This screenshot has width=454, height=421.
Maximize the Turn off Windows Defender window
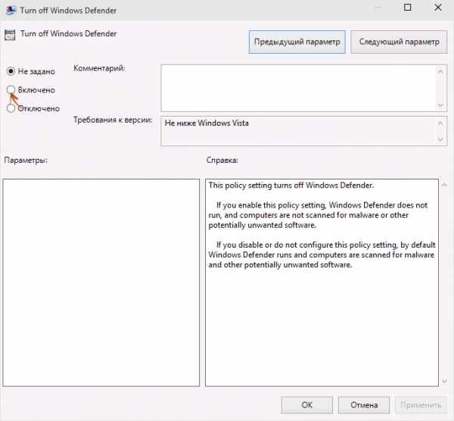[407, 8]
